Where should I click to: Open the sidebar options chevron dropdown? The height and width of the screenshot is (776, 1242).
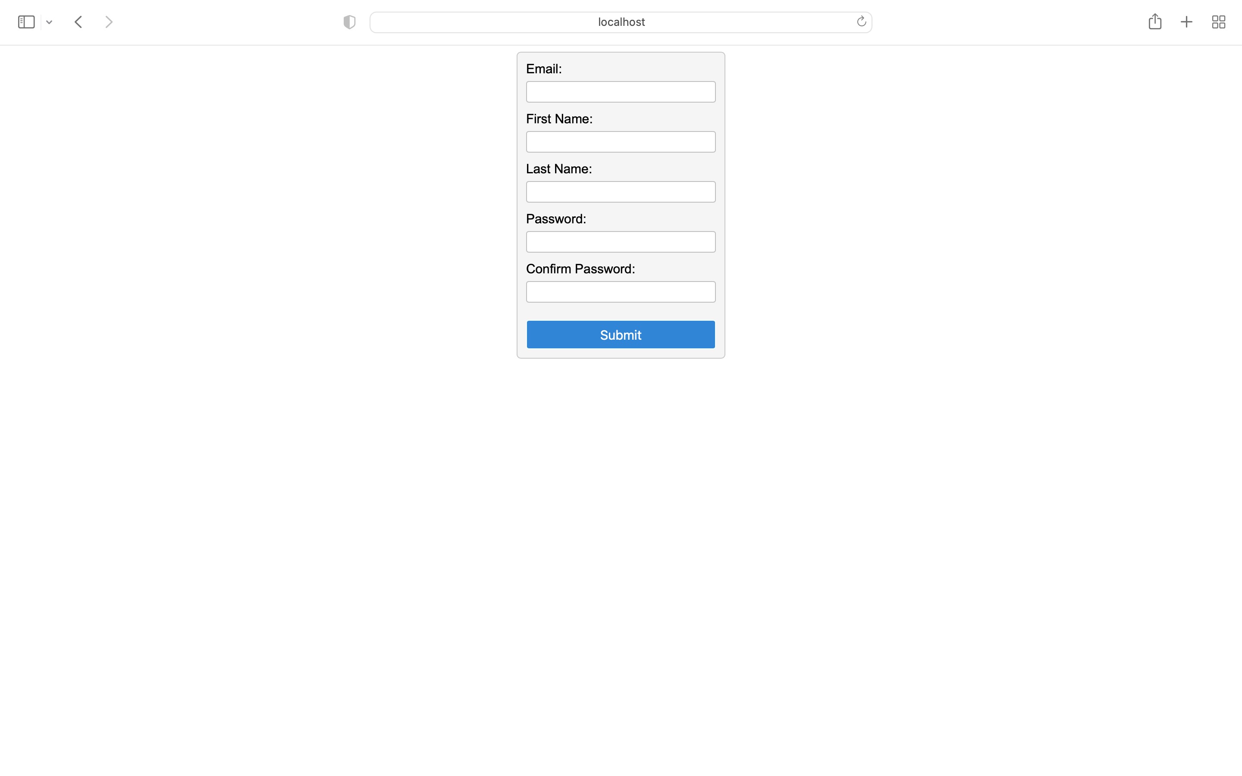(49, 22)
